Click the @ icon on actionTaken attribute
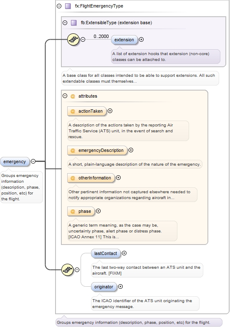 (x=73, y=111)
